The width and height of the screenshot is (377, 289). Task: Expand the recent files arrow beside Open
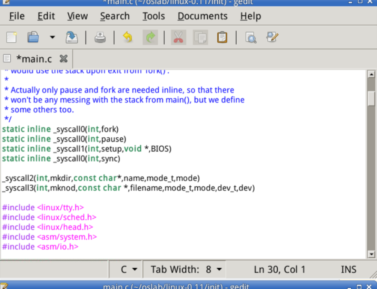tap(52, 38)
